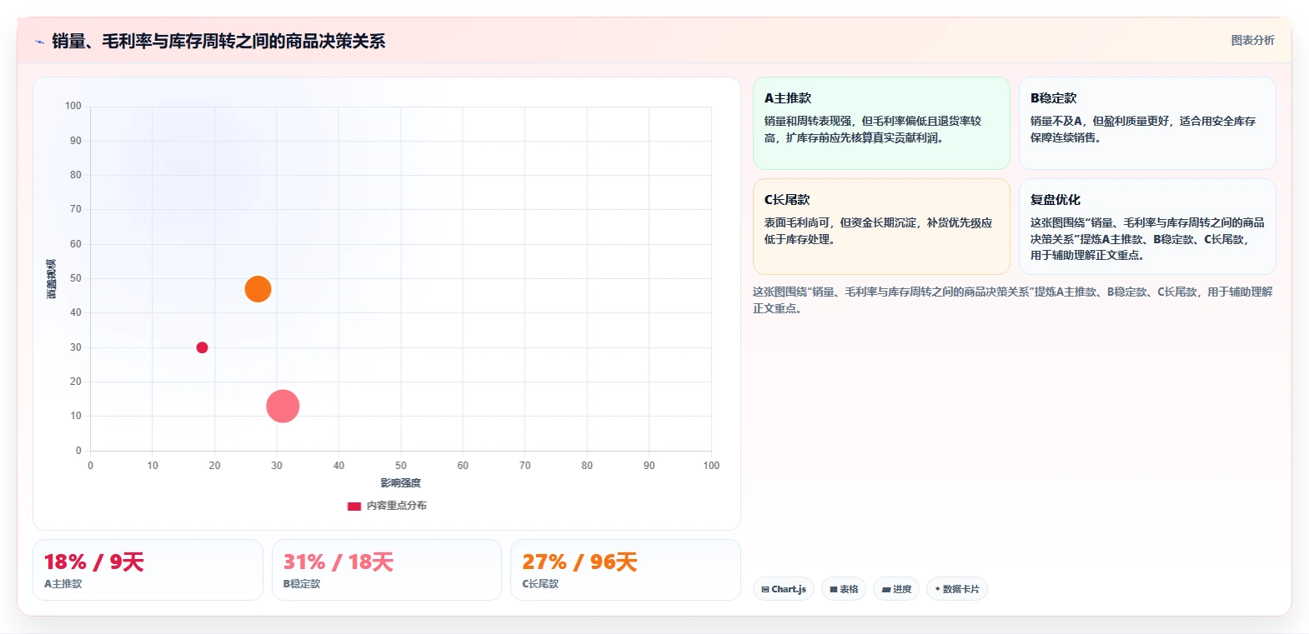Open the A主推款 card
The height and width of the screenshot is (634, 1309).
[x=881, y=123]
